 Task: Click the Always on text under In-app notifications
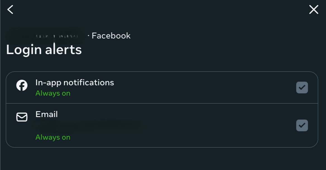tap(53, 93)
